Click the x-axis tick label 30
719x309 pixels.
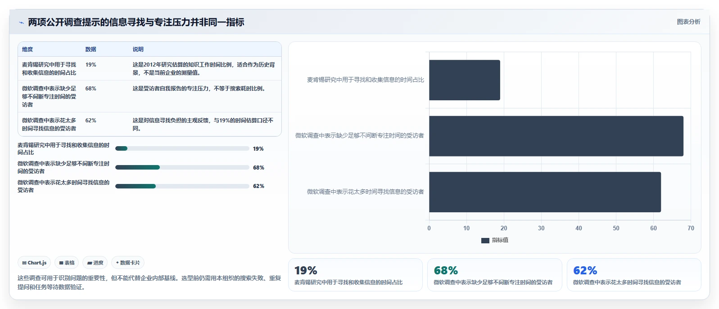(x=541, y=228)
